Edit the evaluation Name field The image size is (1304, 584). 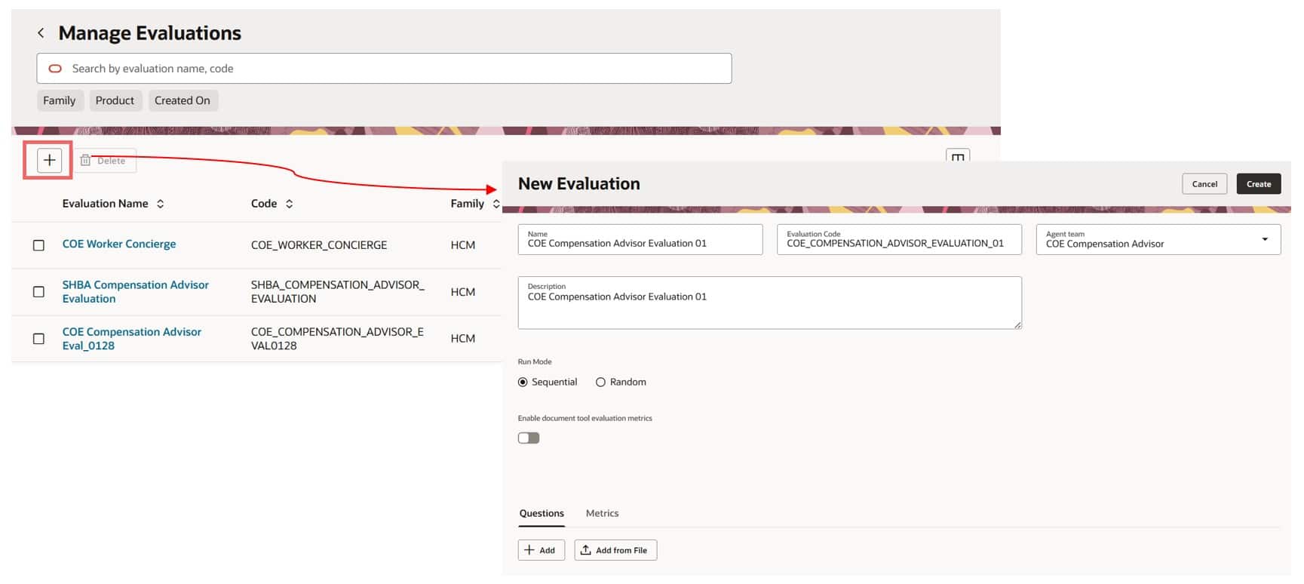[x=640, y=239]
